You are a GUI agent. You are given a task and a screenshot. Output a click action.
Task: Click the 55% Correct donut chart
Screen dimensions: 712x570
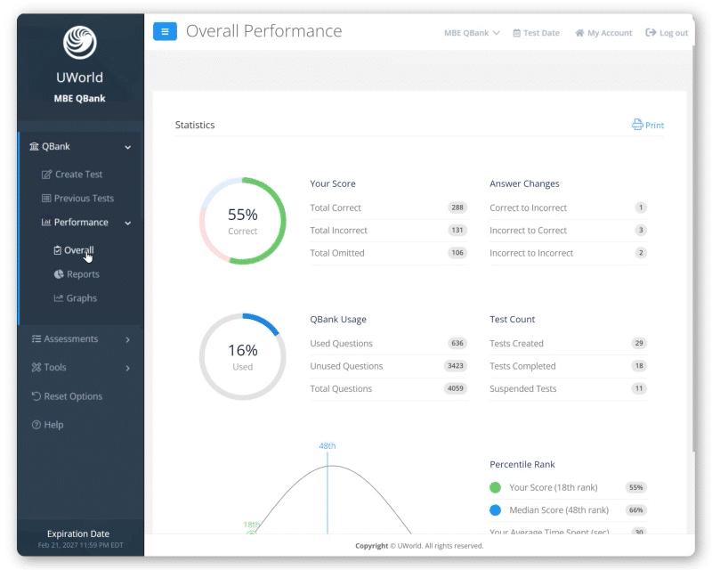pyautogui.click(x=243, y=221)
